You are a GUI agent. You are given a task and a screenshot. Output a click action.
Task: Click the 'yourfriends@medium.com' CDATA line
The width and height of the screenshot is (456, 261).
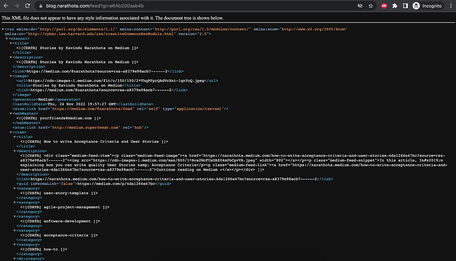point(59,118)
